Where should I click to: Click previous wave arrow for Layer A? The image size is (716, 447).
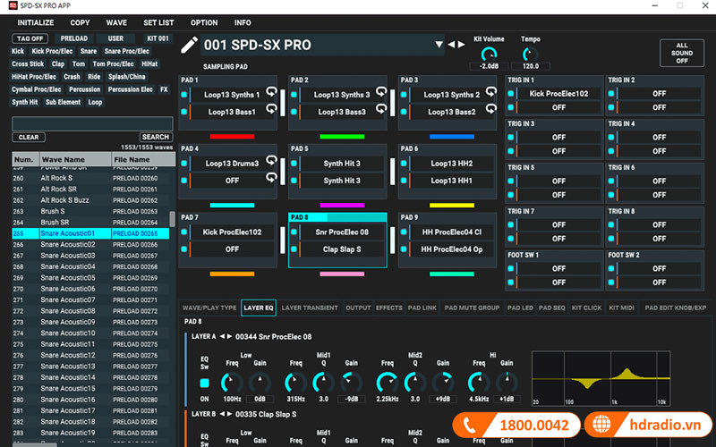coord(222,337)
